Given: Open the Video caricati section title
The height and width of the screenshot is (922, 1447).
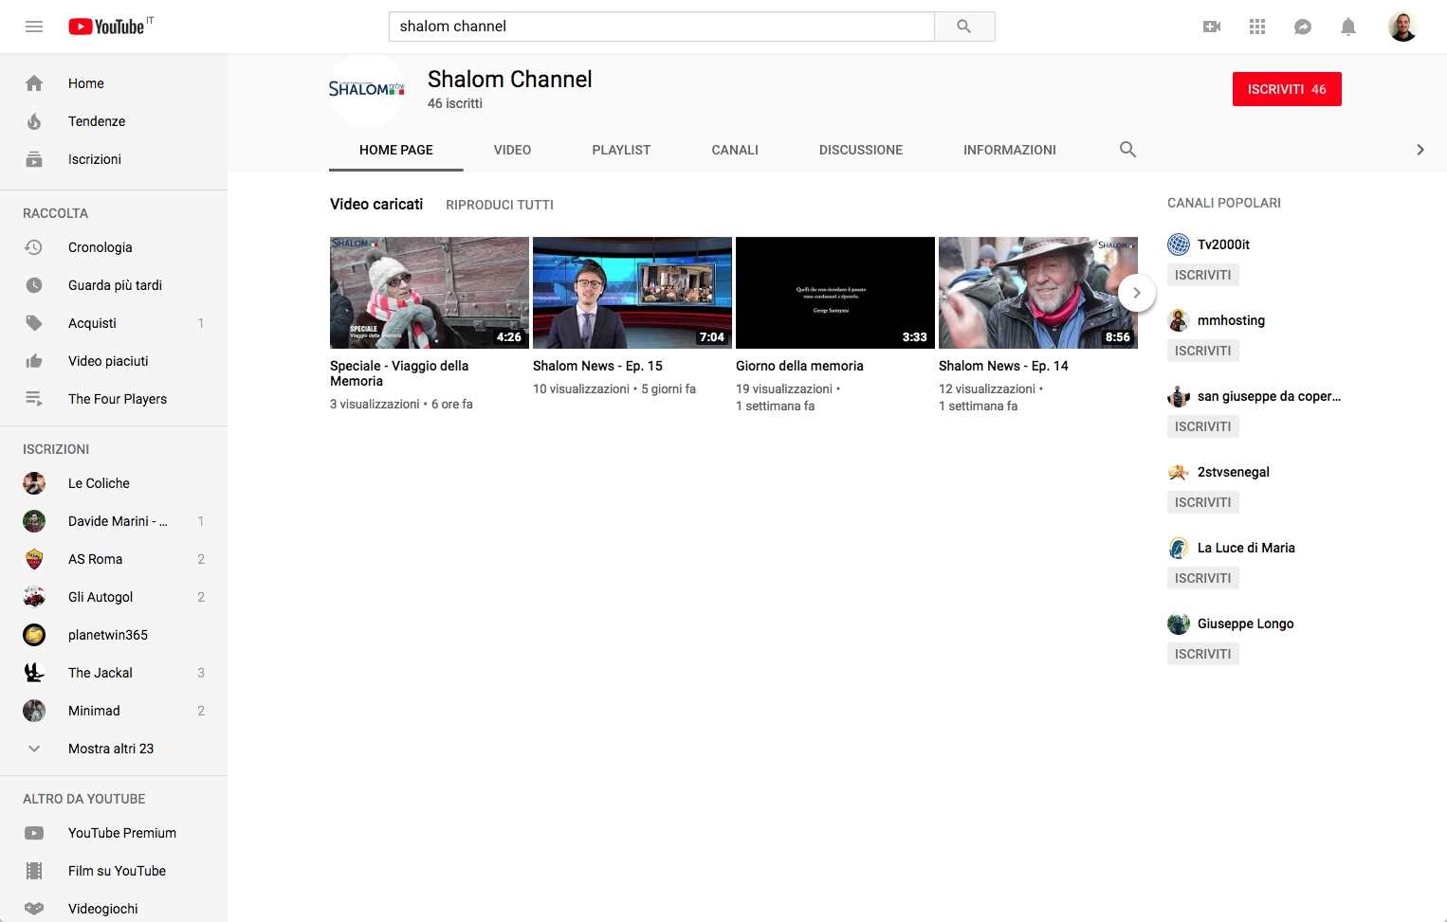Looking at the screenshot, I should [376, 204].
